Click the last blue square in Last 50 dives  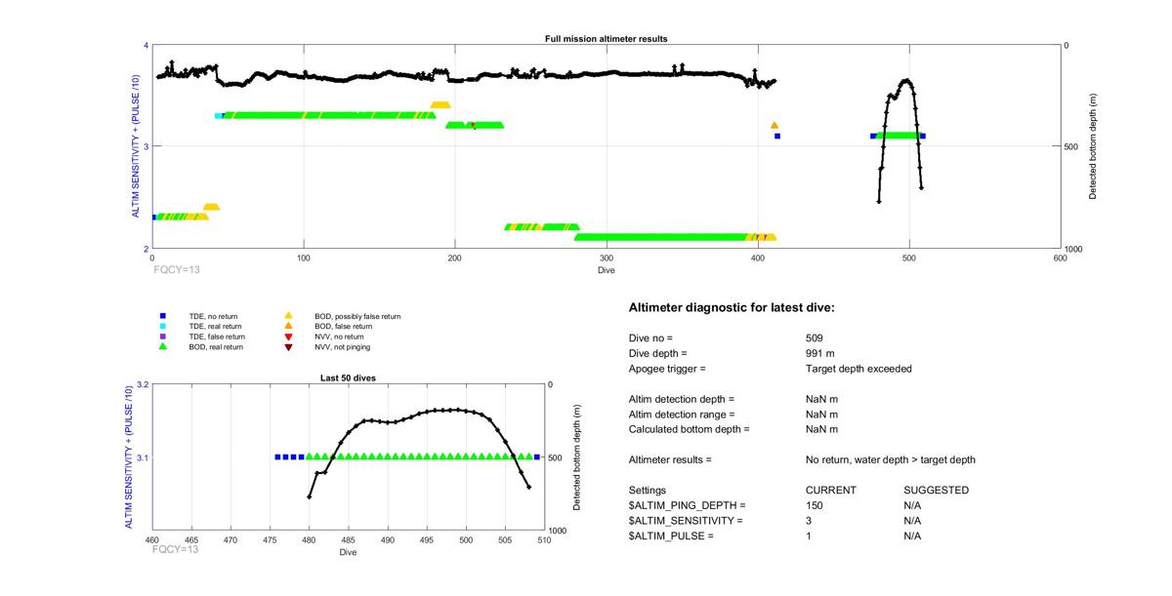537,457
